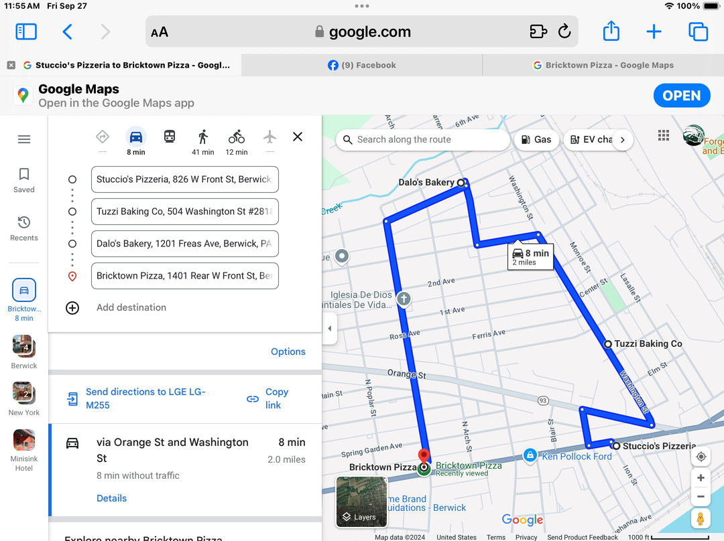Click the Bricktown Pizza red destination pin
The image size is (724, 541).
(x=424, y=456)
